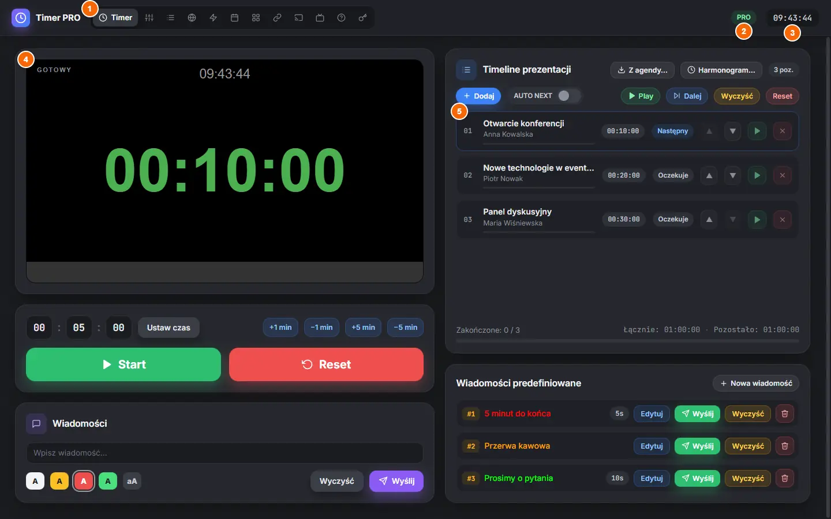
Task: Delete the 'Prosimy o pytania' message via trash icon
Action: 785,478
